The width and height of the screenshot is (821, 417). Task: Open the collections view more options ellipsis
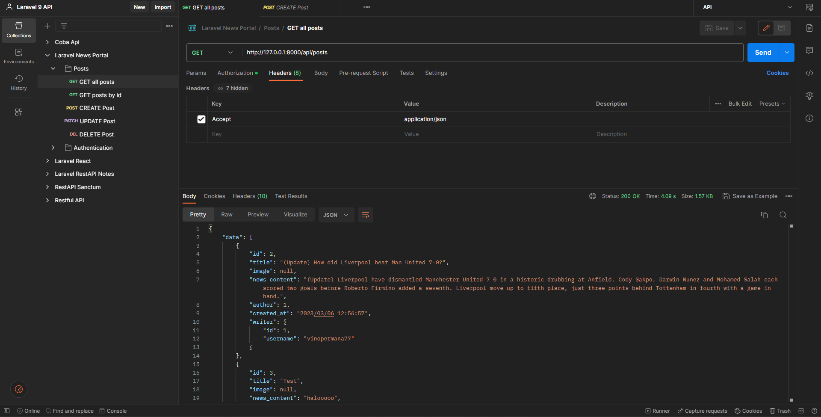tap(169, 26)
